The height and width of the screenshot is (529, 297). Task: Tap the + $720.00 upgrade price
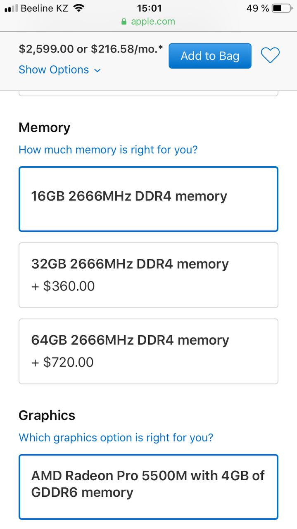(x=63, y=362)
